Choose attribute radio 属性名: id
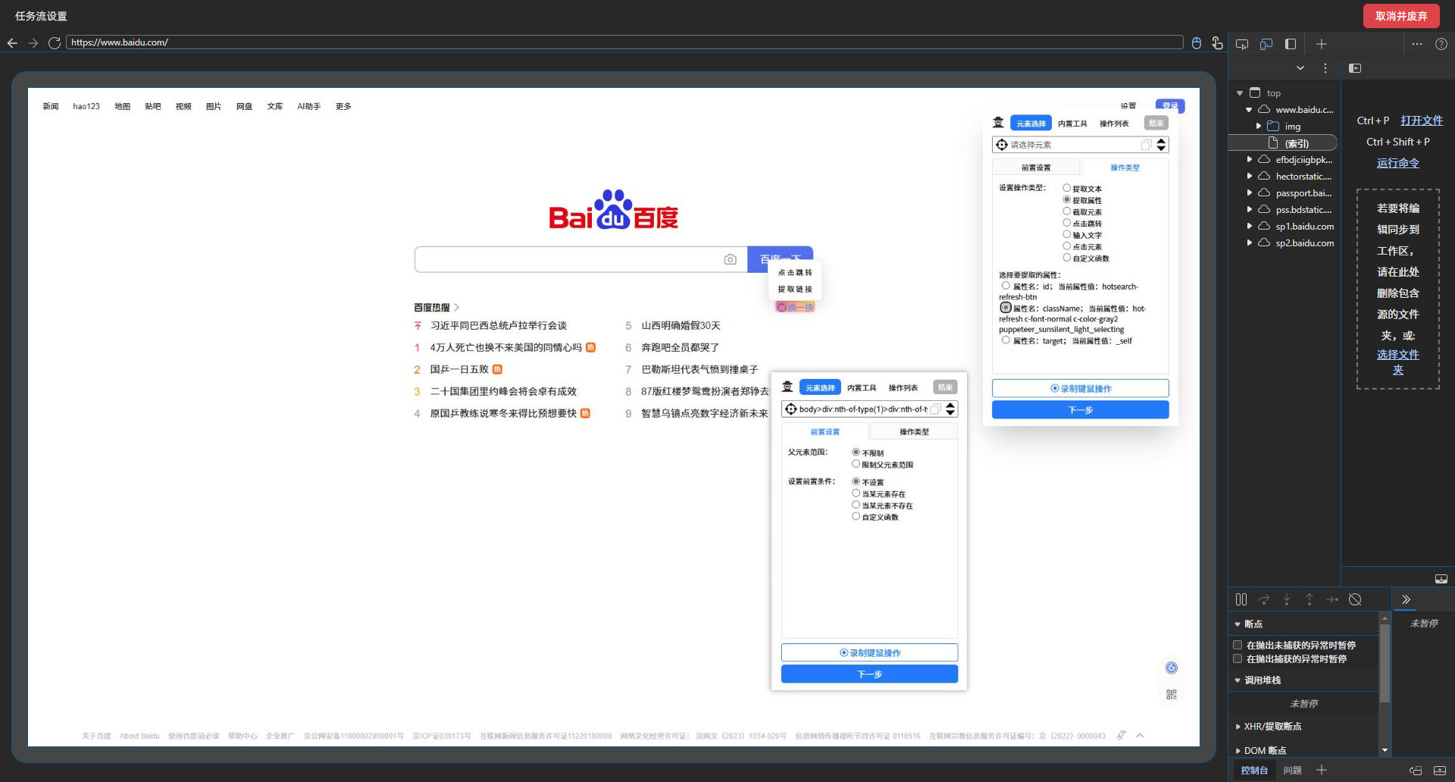The image size is (1455, 782). (x=1006, y=286)
